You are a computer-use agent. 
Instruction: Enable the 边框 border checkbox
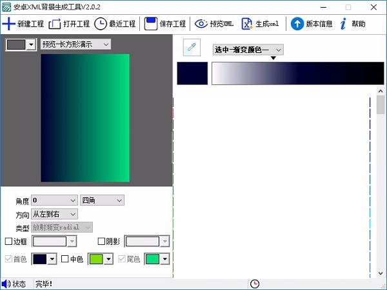click(x=8, y=241)
